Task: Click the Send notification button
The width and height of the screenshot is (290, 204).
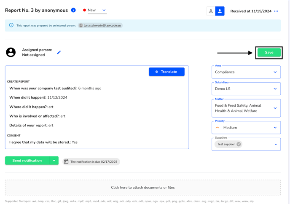Action: (x=27, y=161)
